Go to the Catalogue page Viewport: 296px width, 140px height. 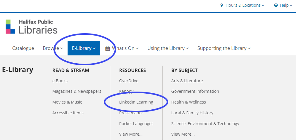click(x=23, y=48)
